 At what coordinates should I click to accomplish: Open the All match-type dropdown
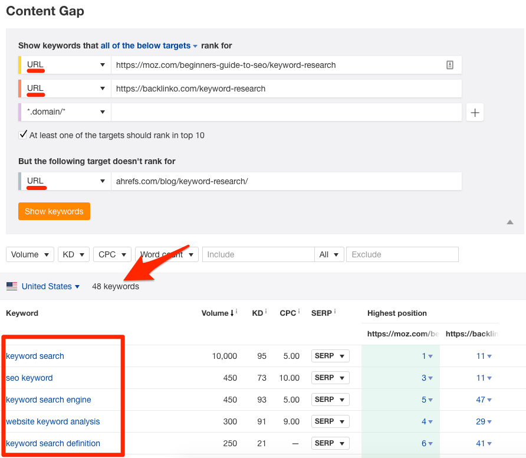coord(329,254)
